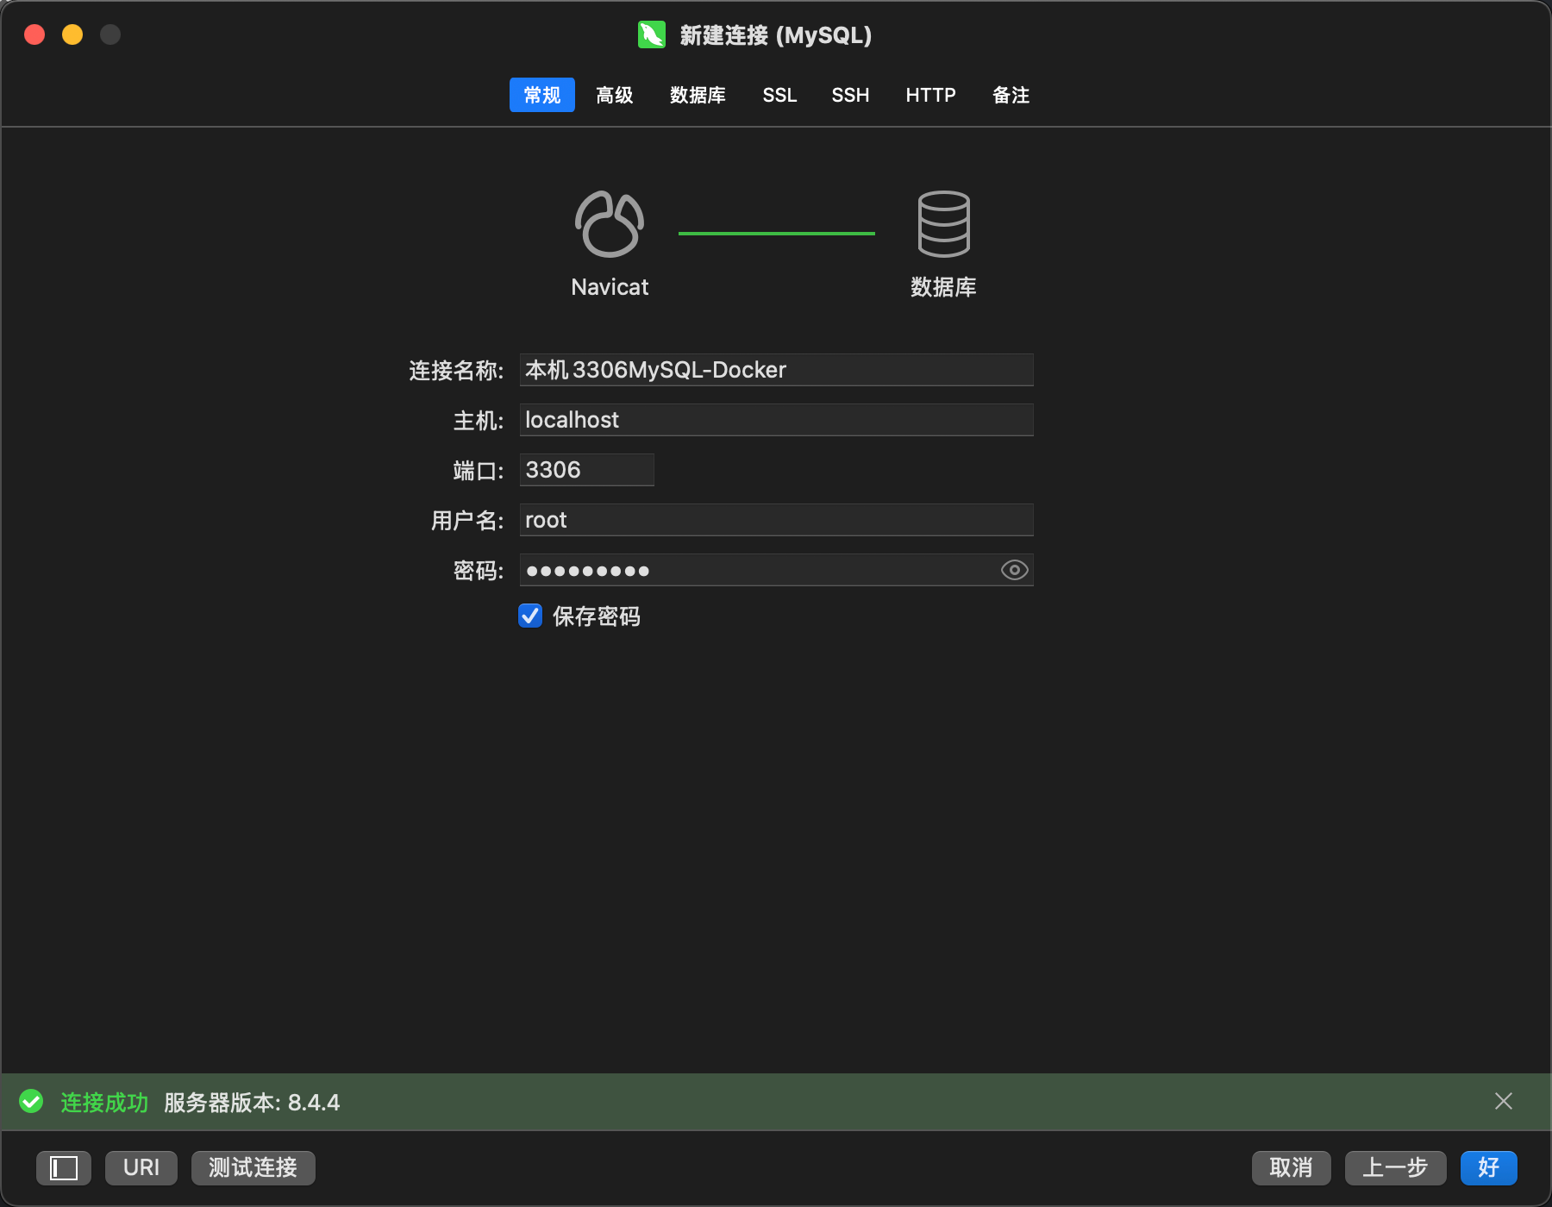Click the 主机 localhost input field

pos(776,420)
